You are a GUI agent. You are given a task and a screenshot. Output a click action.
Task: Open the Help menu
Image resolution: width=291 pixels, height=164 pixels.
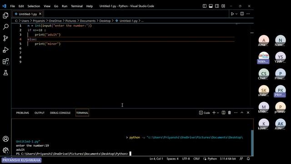pyautogui.click(x=90, y=6)
